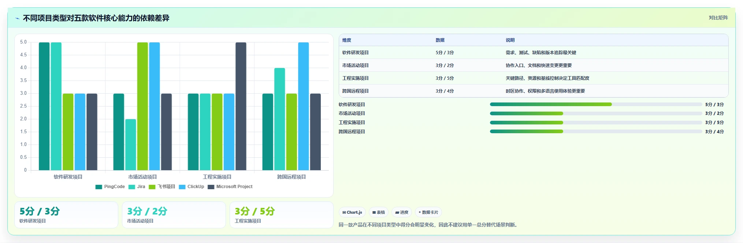Image resolution: width=743 pixels, height=243 pixels.
Task: Click the 工程实施项目 progress bar
Action: pyautogui.click(x=596, y=123)
